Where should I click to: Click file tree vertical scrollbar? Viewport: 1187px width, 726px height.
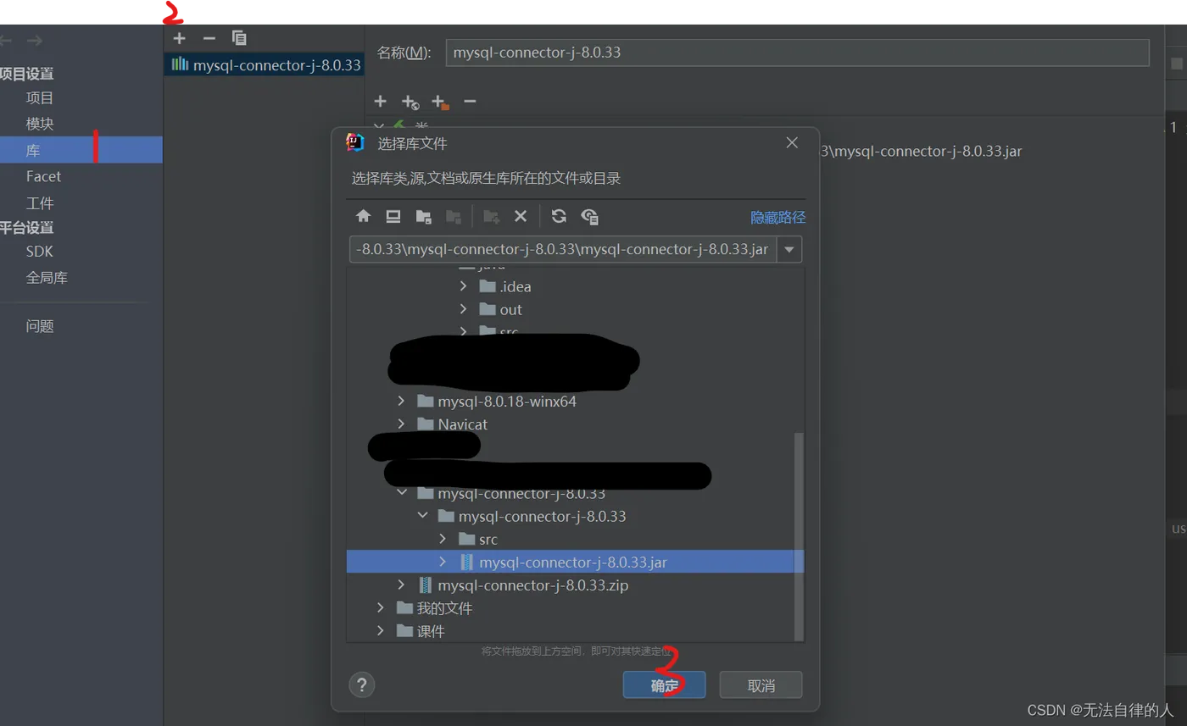[x=799, y=535]
